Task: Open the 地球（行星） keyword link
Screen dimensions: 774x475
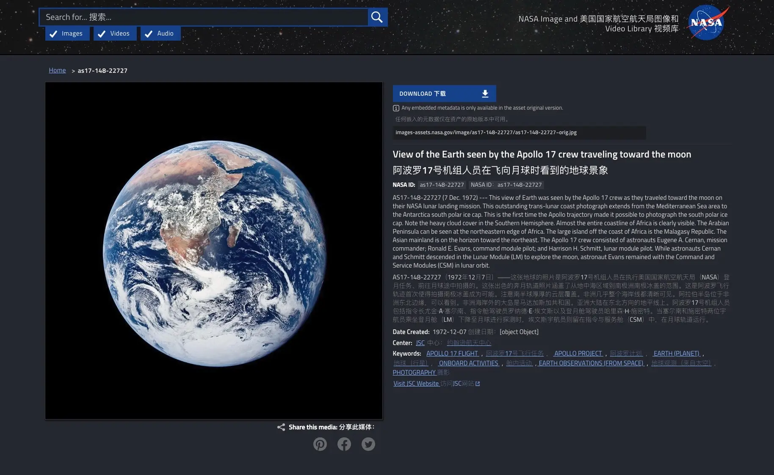Action: click(411, 363)
